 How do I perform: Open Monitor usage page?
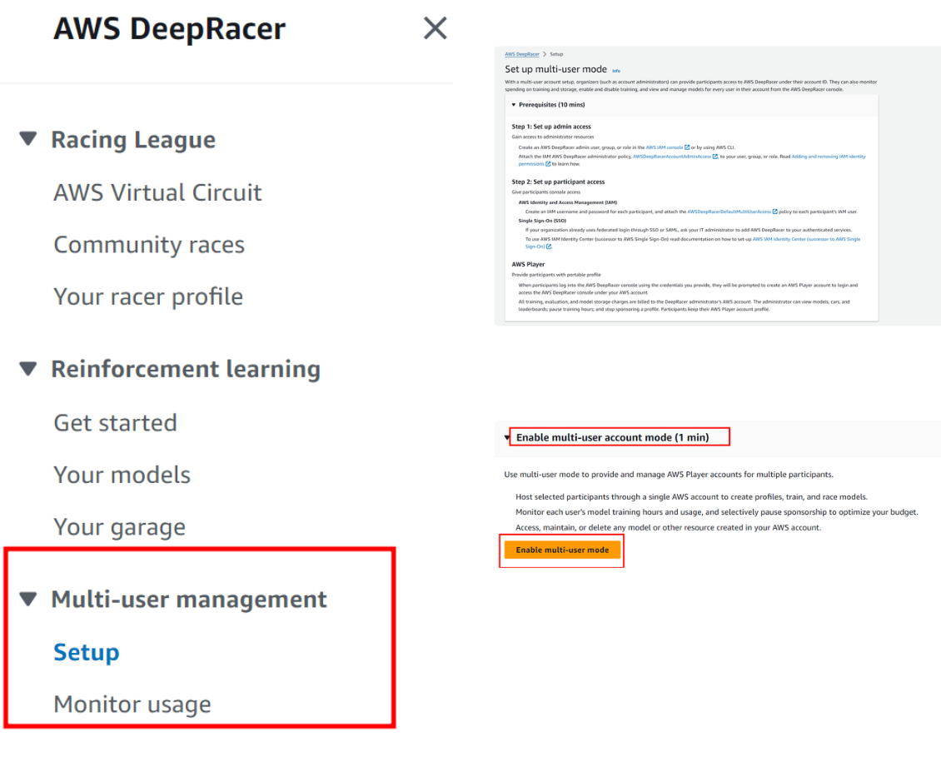pyautogui.click(x=132, y=705)
